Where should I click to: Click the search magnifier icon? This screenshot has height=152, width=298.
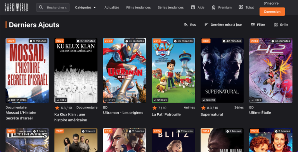[x=41, y=7]
